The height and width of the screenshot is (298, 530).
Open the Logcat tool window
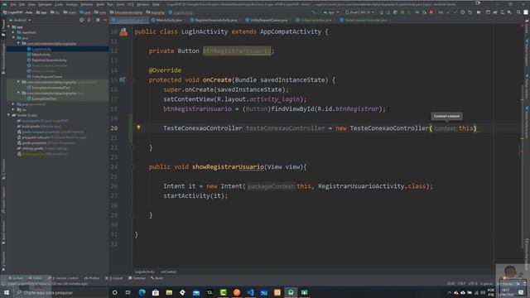click(x=114, y=278)
